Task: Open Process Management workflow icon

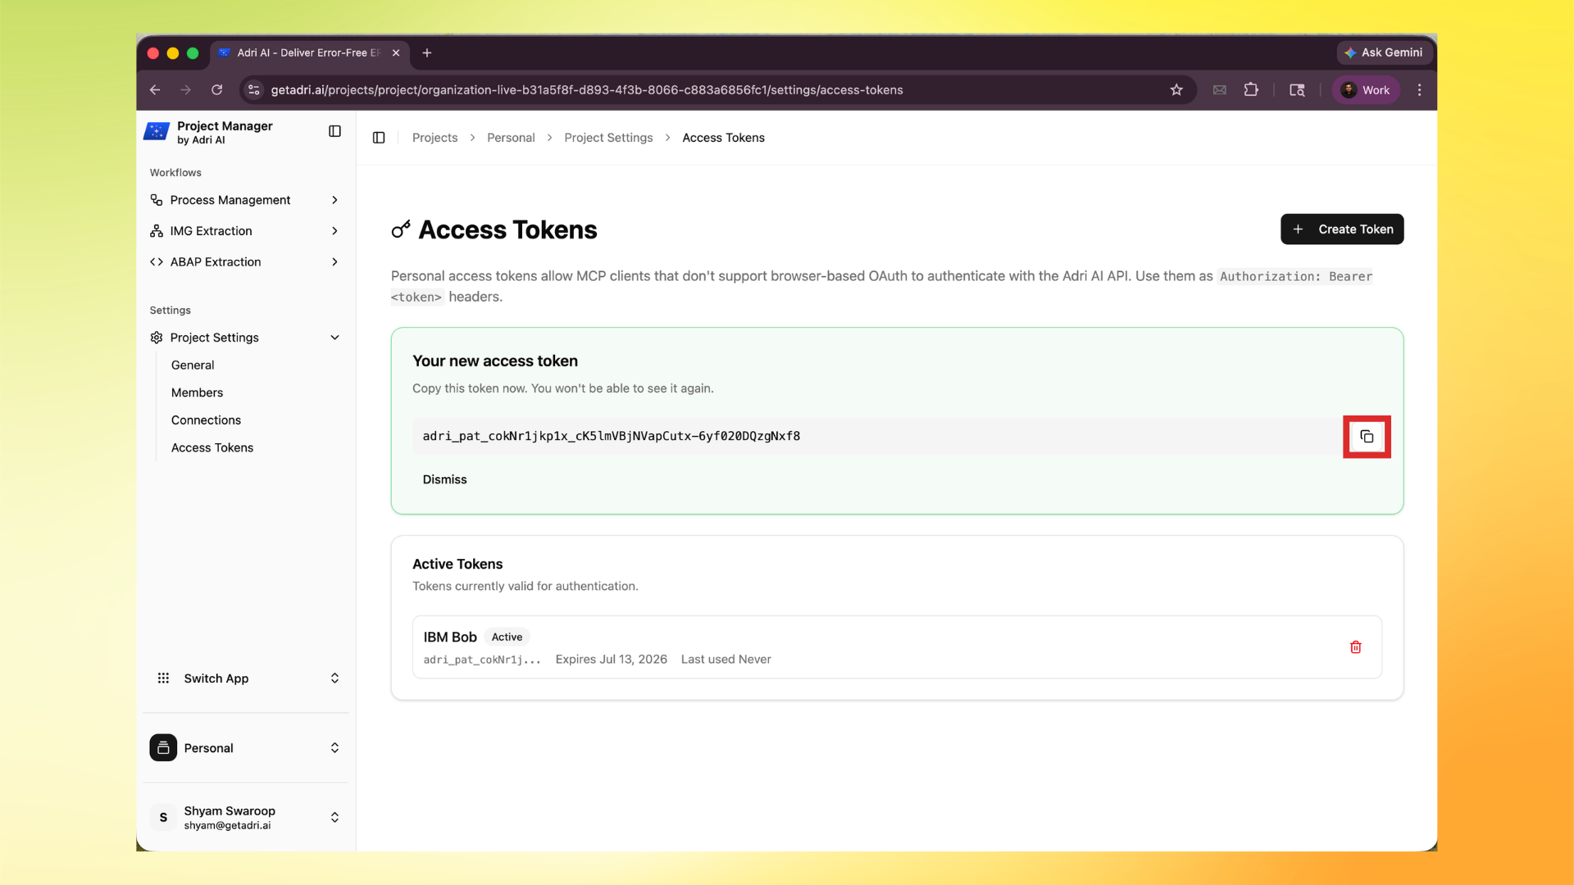Action: [157, 200]
